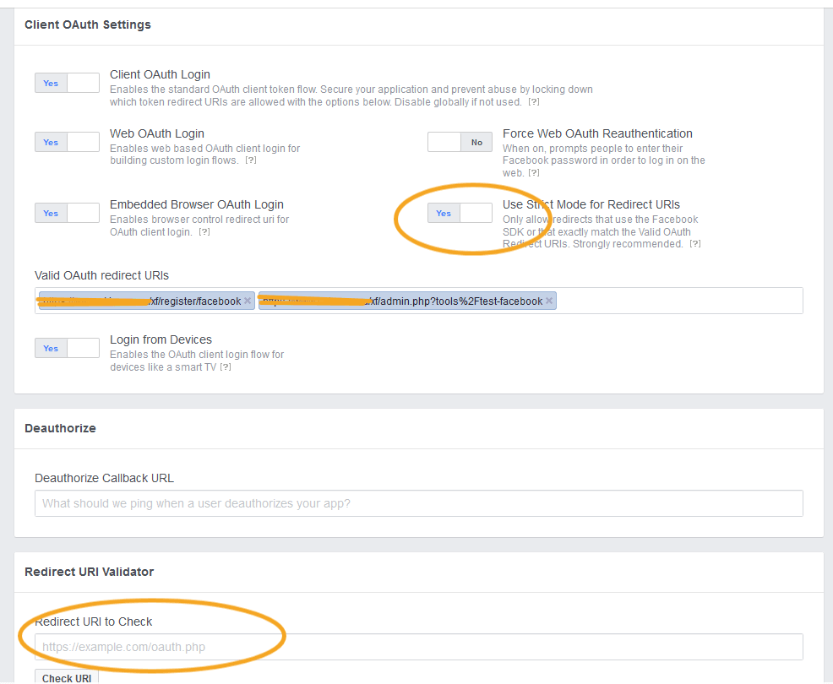Viewport: 833px width, 684px height.
Task: Click the Redirect URI to Check input
Action: [x=418, y=647]
